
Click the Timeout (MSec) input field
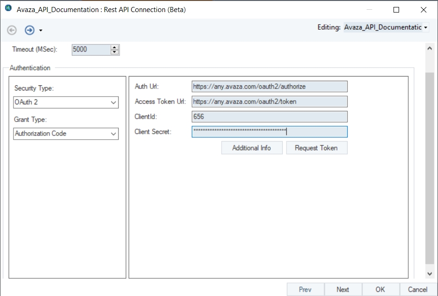point(91,49)
